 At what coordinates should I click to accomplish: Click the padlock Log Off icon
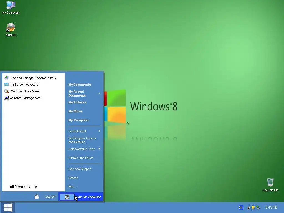click(x=37, y=197)
